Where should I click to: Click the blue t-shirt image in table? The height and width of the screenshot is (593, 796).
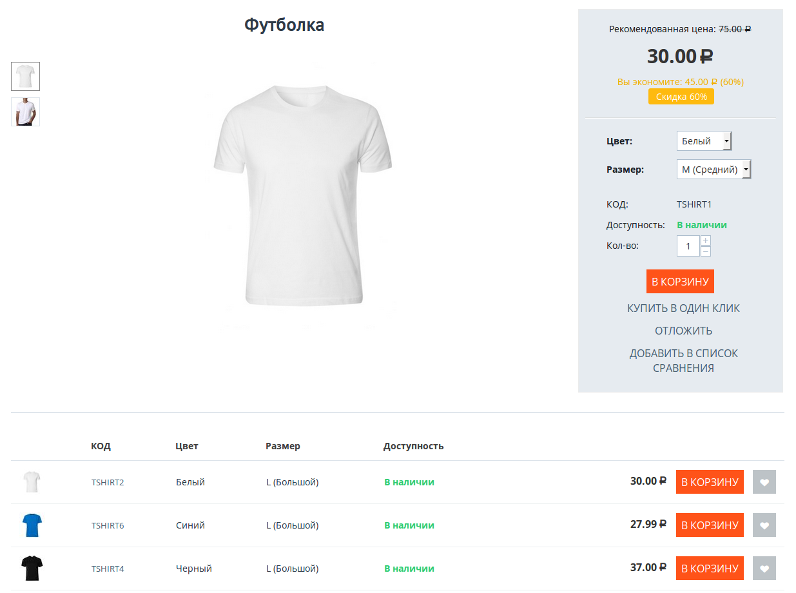[x=32, y=525]
